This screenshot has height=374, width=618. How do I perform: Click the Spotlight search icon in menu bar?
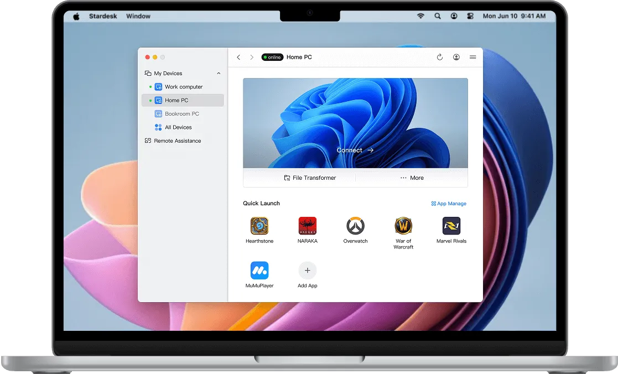coord(437,16)
